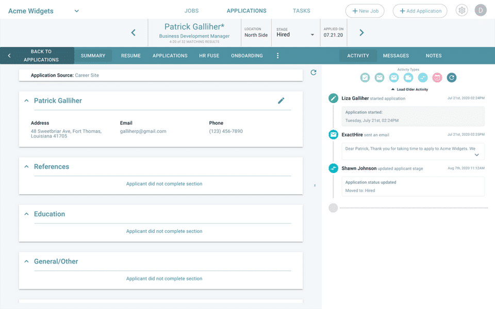Refresh the activity feed using dark circle icon

tap(452, 78)
